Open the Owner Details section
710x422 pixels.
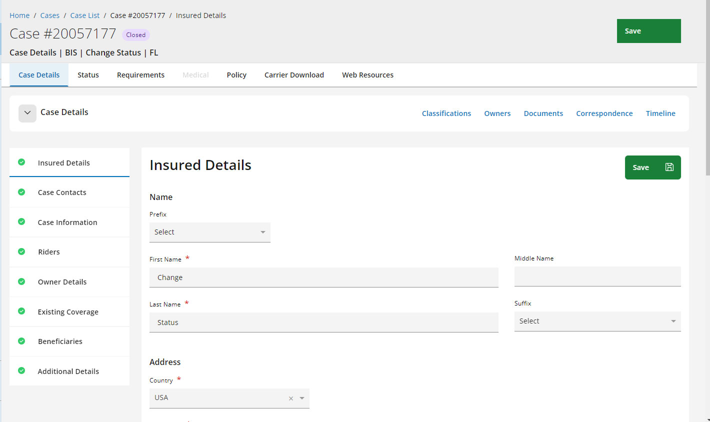click(x=62, y=282)
